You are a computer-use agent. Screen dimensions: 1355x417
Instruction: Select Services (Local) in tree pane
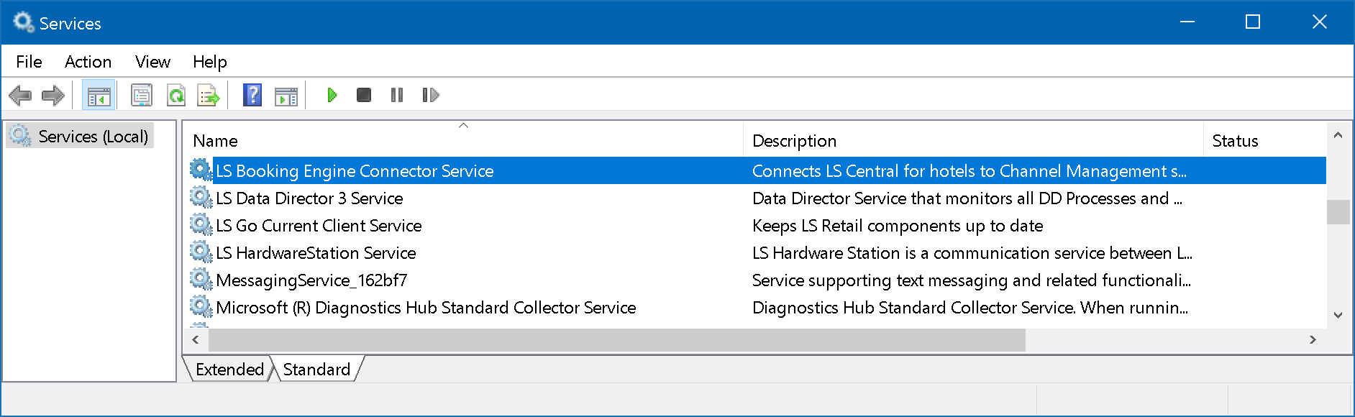click(93, 137)
